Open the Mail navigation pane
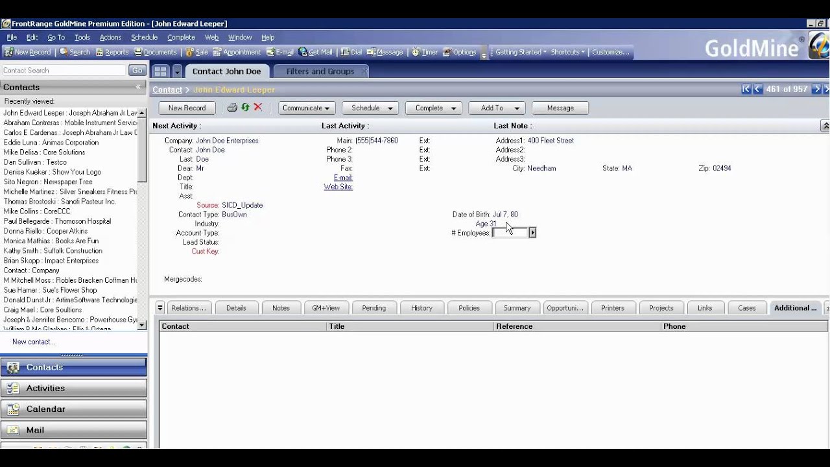 74,429
